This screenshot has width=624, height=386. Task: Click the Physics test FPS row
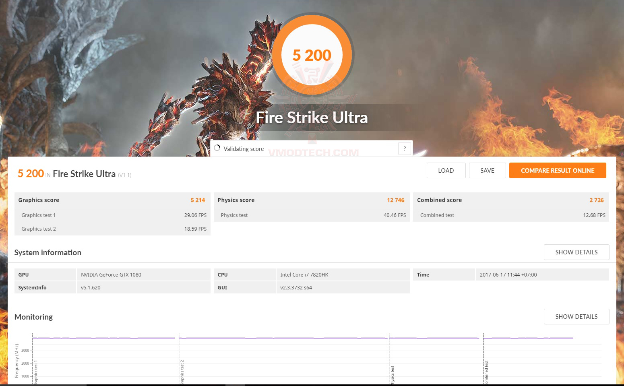(311, 215)
